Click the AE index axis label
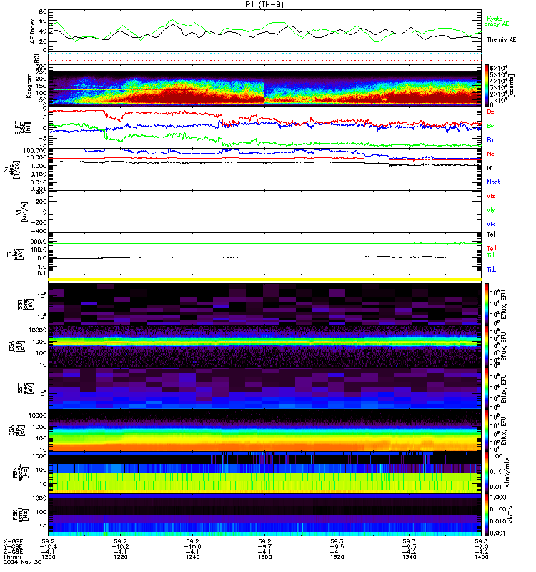 32,31
